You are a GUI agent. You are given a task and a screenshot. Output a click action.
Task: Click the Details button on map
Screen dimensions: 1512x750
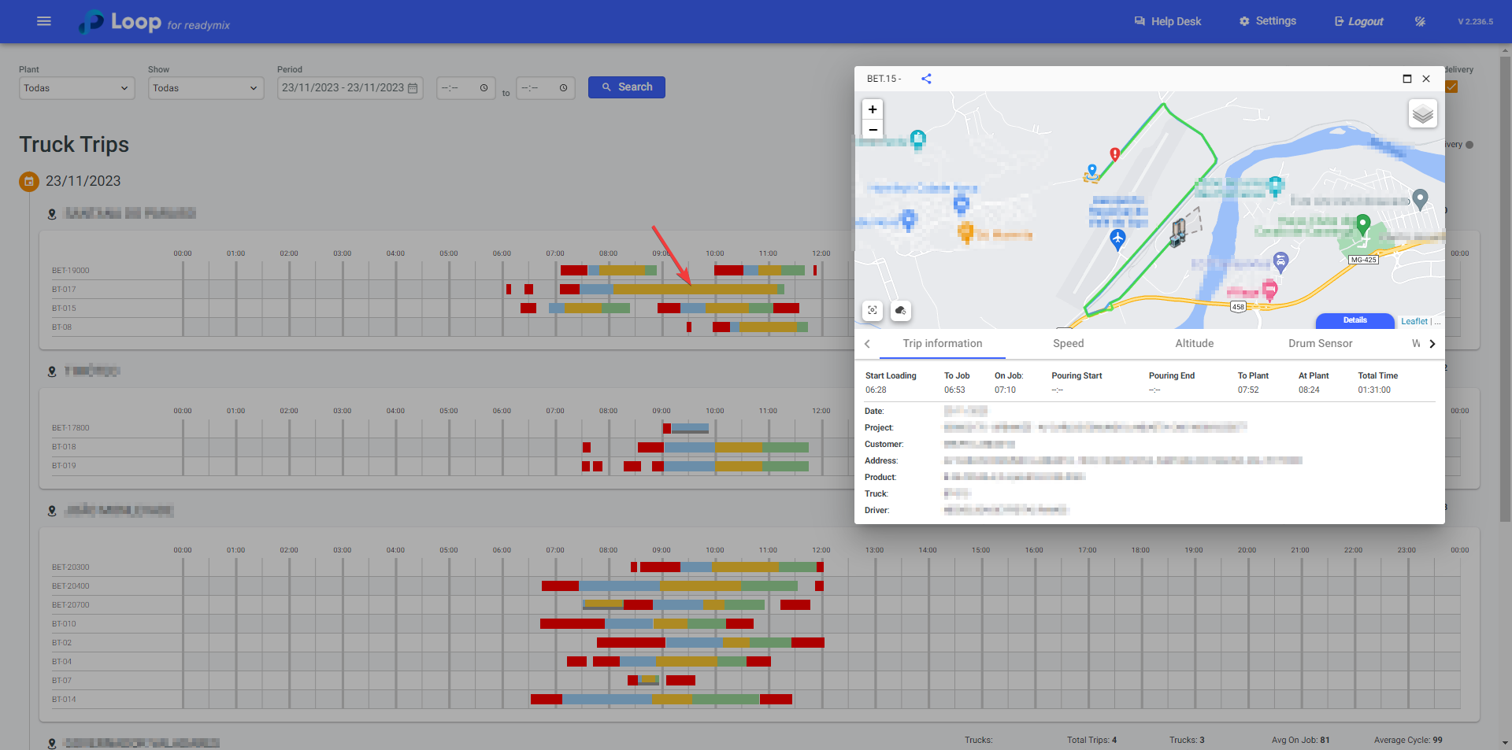(1354, 320)
